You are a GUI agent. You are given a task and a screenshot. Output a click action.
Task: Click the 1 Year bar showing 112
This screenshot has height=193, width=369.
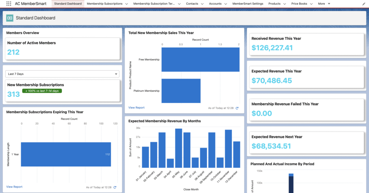(66, 154)
